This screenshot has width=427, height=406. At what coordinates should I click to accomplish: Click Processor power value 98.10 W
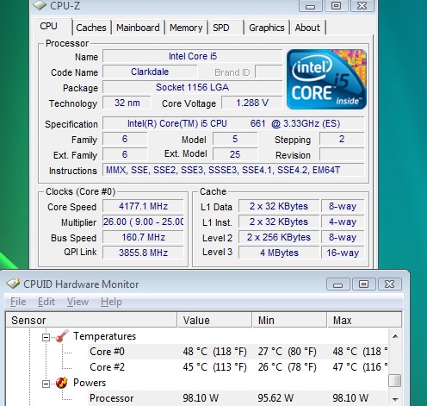point(201,398)
